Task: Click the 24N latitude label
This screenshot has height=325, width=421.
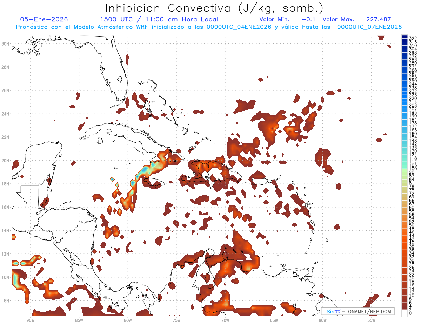Action: [5, 114]
